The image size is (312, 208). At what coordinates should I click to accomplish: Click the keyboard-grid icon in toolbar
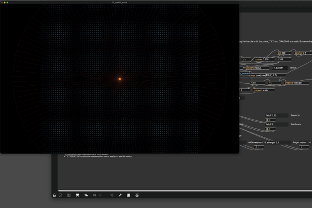pos(137,195)
